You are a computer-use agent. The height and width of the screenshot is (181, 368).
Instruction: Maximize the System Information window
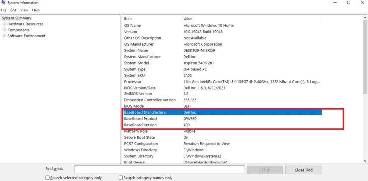click(x=349, y=3)
